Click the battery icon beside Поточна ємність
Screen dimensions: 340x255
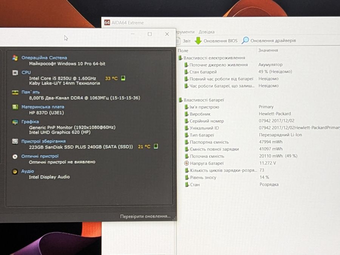pos(187,156)
